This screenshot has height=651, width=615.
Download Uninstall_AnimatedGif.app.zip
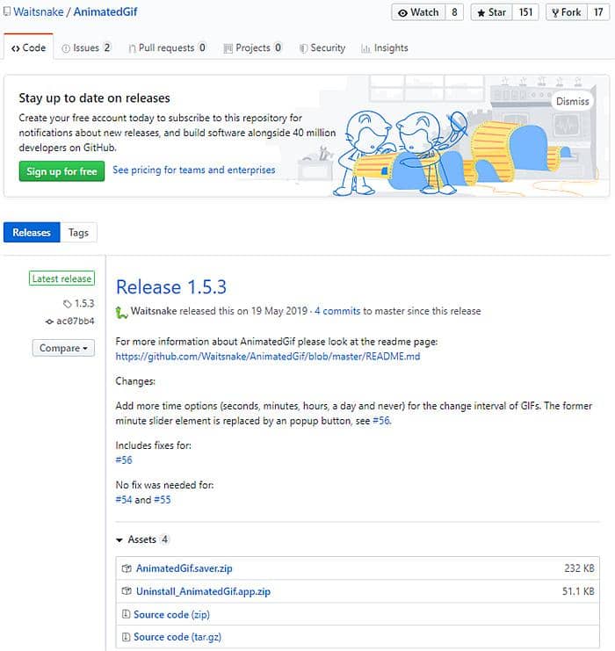203,591
